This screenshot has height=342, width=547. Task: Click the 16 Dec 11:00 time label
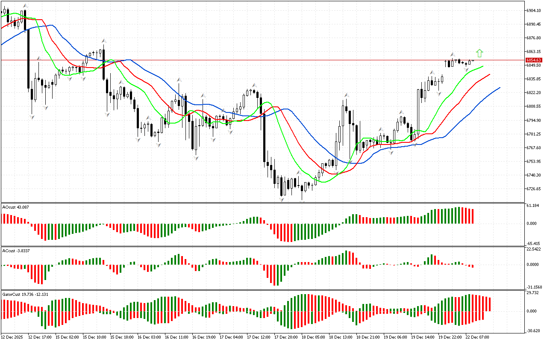pyautogui.click(x=176, y=337)
